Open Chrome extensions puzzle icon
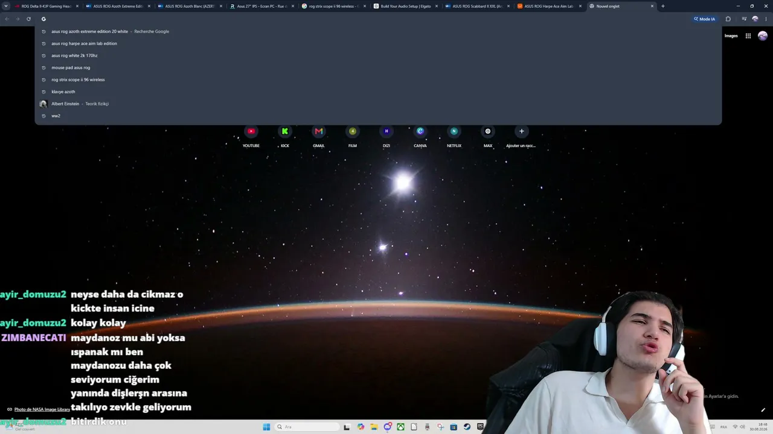Screen dimensions: 773x434 tap(728, 19)
